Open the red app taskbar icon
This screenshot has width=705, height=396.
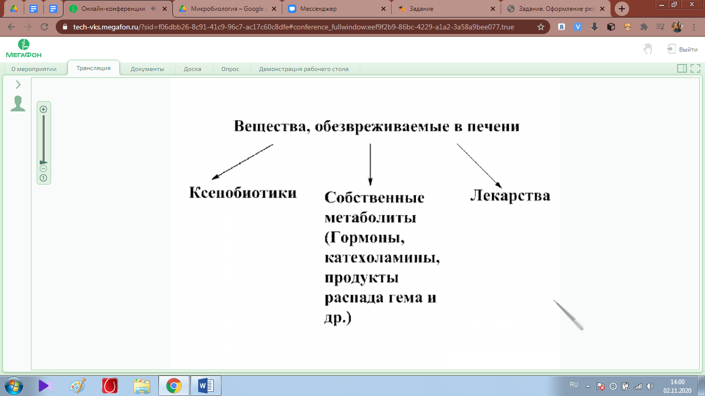click(x=110, y=385)
